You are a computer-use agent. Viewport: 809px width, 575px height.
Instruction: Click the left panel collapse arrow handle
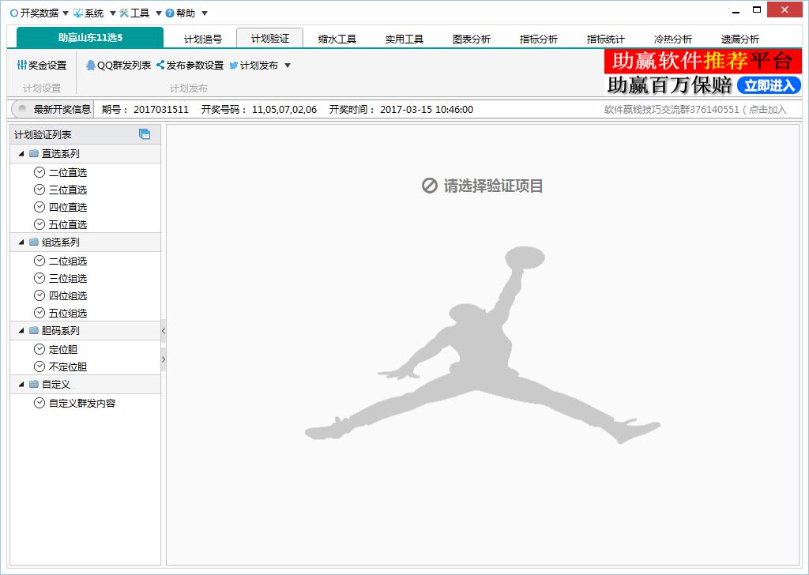coord(164,331)
